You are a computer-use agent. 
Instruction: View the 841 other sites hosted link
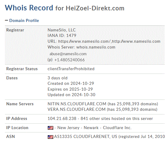point(117,118)
